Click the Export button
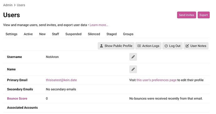This screenshot has height=114, width=216. coord(203,15)
